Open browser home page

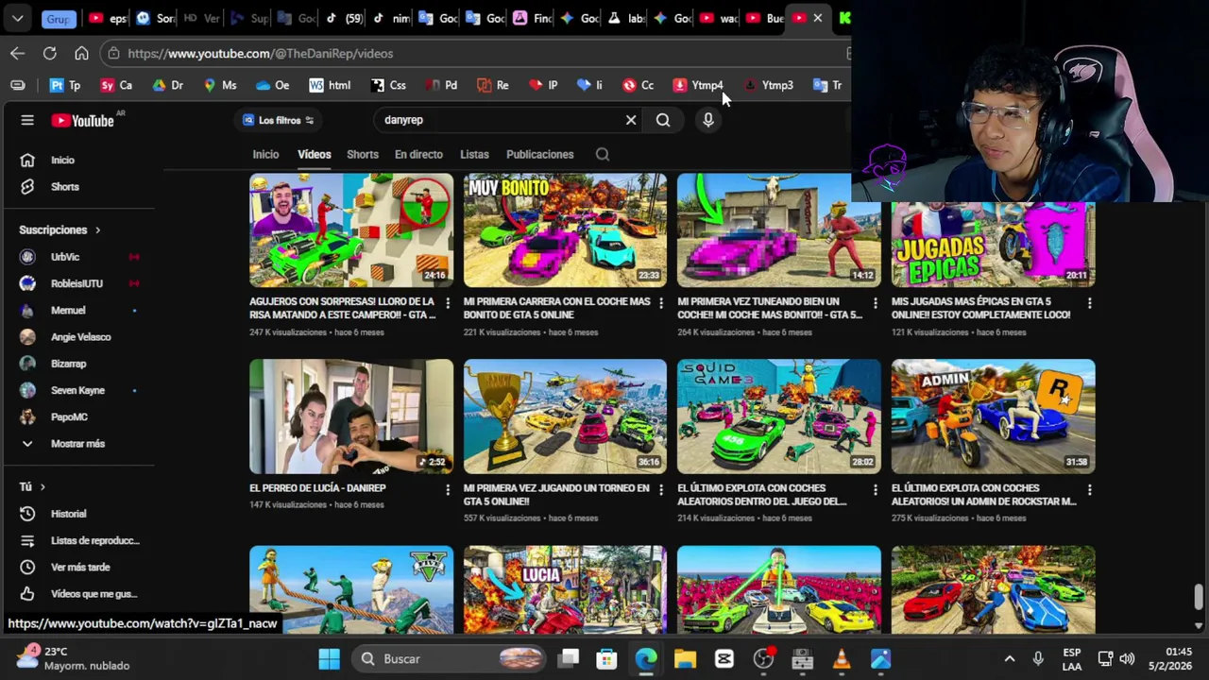pos(81,53)
